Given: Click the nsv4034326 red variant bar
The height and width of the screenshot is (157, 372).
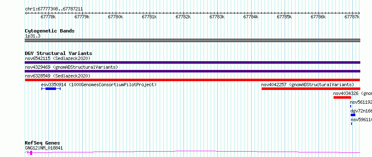Looking at the screenshot, I should pos(342,97).
